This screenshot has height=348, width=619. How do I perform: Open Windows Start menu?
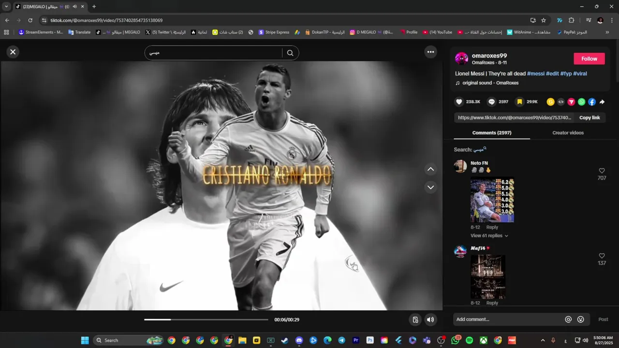(x=85, y=340)
